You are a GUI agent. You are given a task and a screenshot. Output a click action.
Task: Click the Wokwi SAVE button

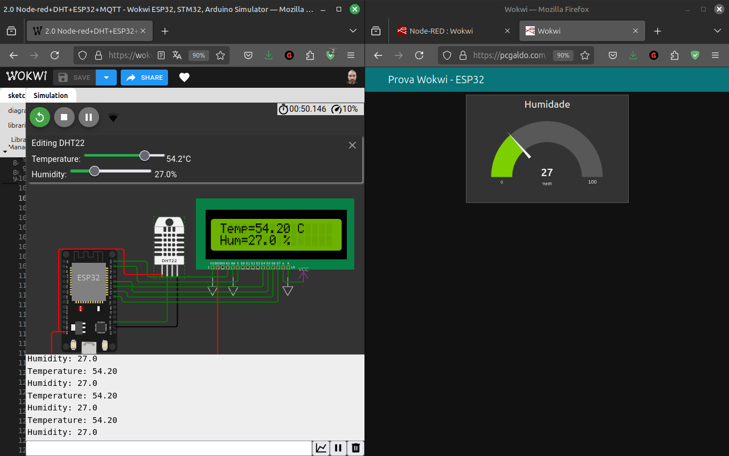75,78
